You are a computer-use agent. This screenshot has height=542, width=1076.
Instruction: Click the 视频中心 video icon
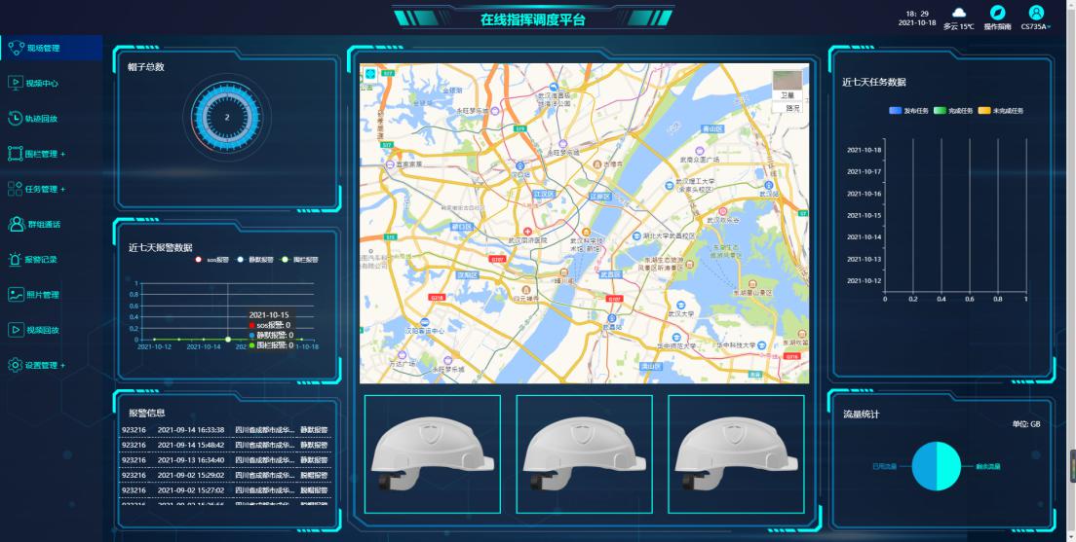[16, 83]
